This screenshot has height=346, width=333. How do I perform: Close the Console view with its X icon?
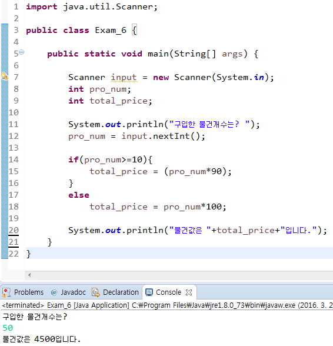(189, 292)
